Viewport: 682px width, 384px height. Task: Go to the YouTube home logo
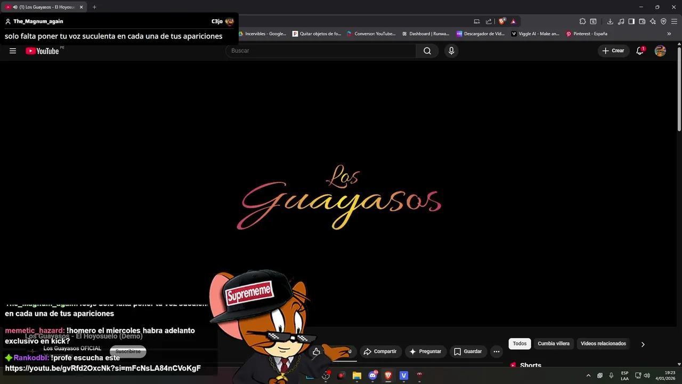tap(42, 51)
